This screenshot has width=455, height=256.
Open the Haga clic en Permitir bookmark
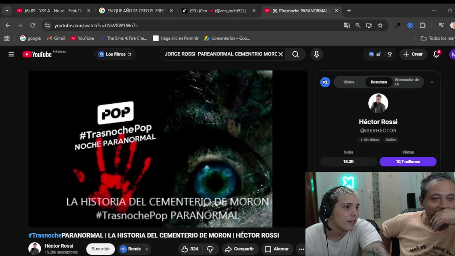pos(176,38)
